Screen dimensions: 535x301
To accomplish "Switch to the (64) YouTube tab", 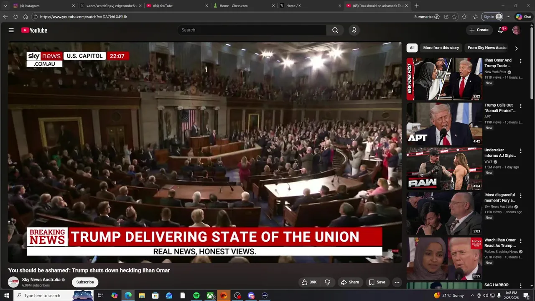I will point(178,6).
